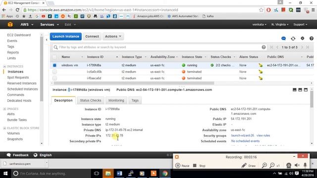Open EC2 Dashboard in sidebar
317x178 pixels.
(19, 35)
